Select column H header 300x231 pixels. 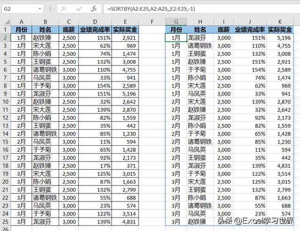pos(200,22)
